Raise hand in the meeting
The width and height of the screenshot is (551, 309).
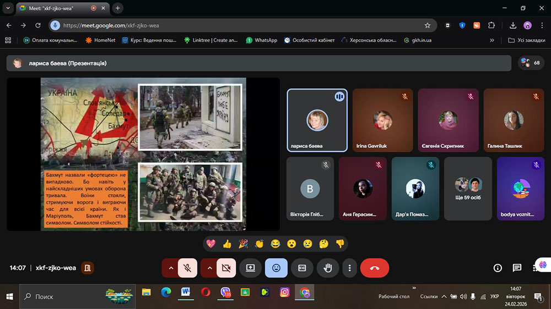point(328,268)
